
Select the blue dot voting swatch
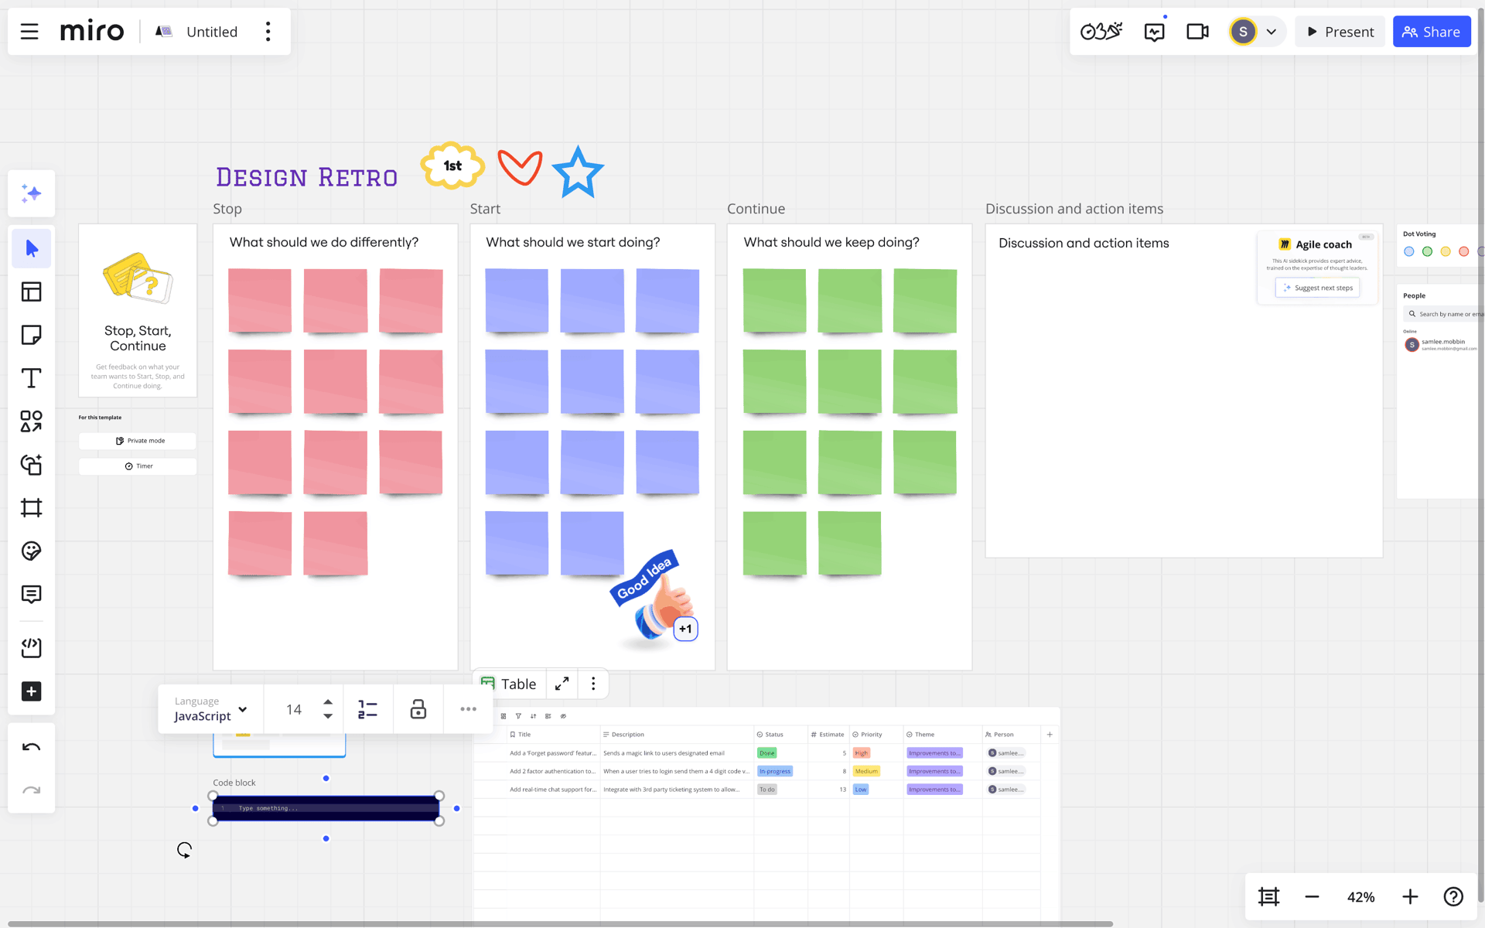(x=1408, y=251)
